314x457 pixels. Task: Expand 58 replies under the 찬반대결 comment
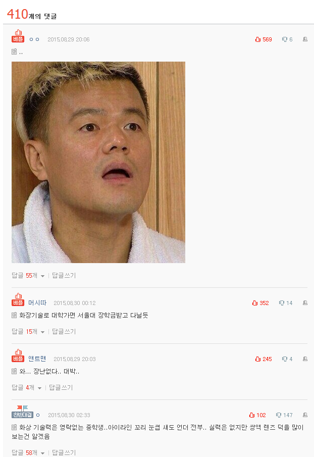tap(28, 452)
